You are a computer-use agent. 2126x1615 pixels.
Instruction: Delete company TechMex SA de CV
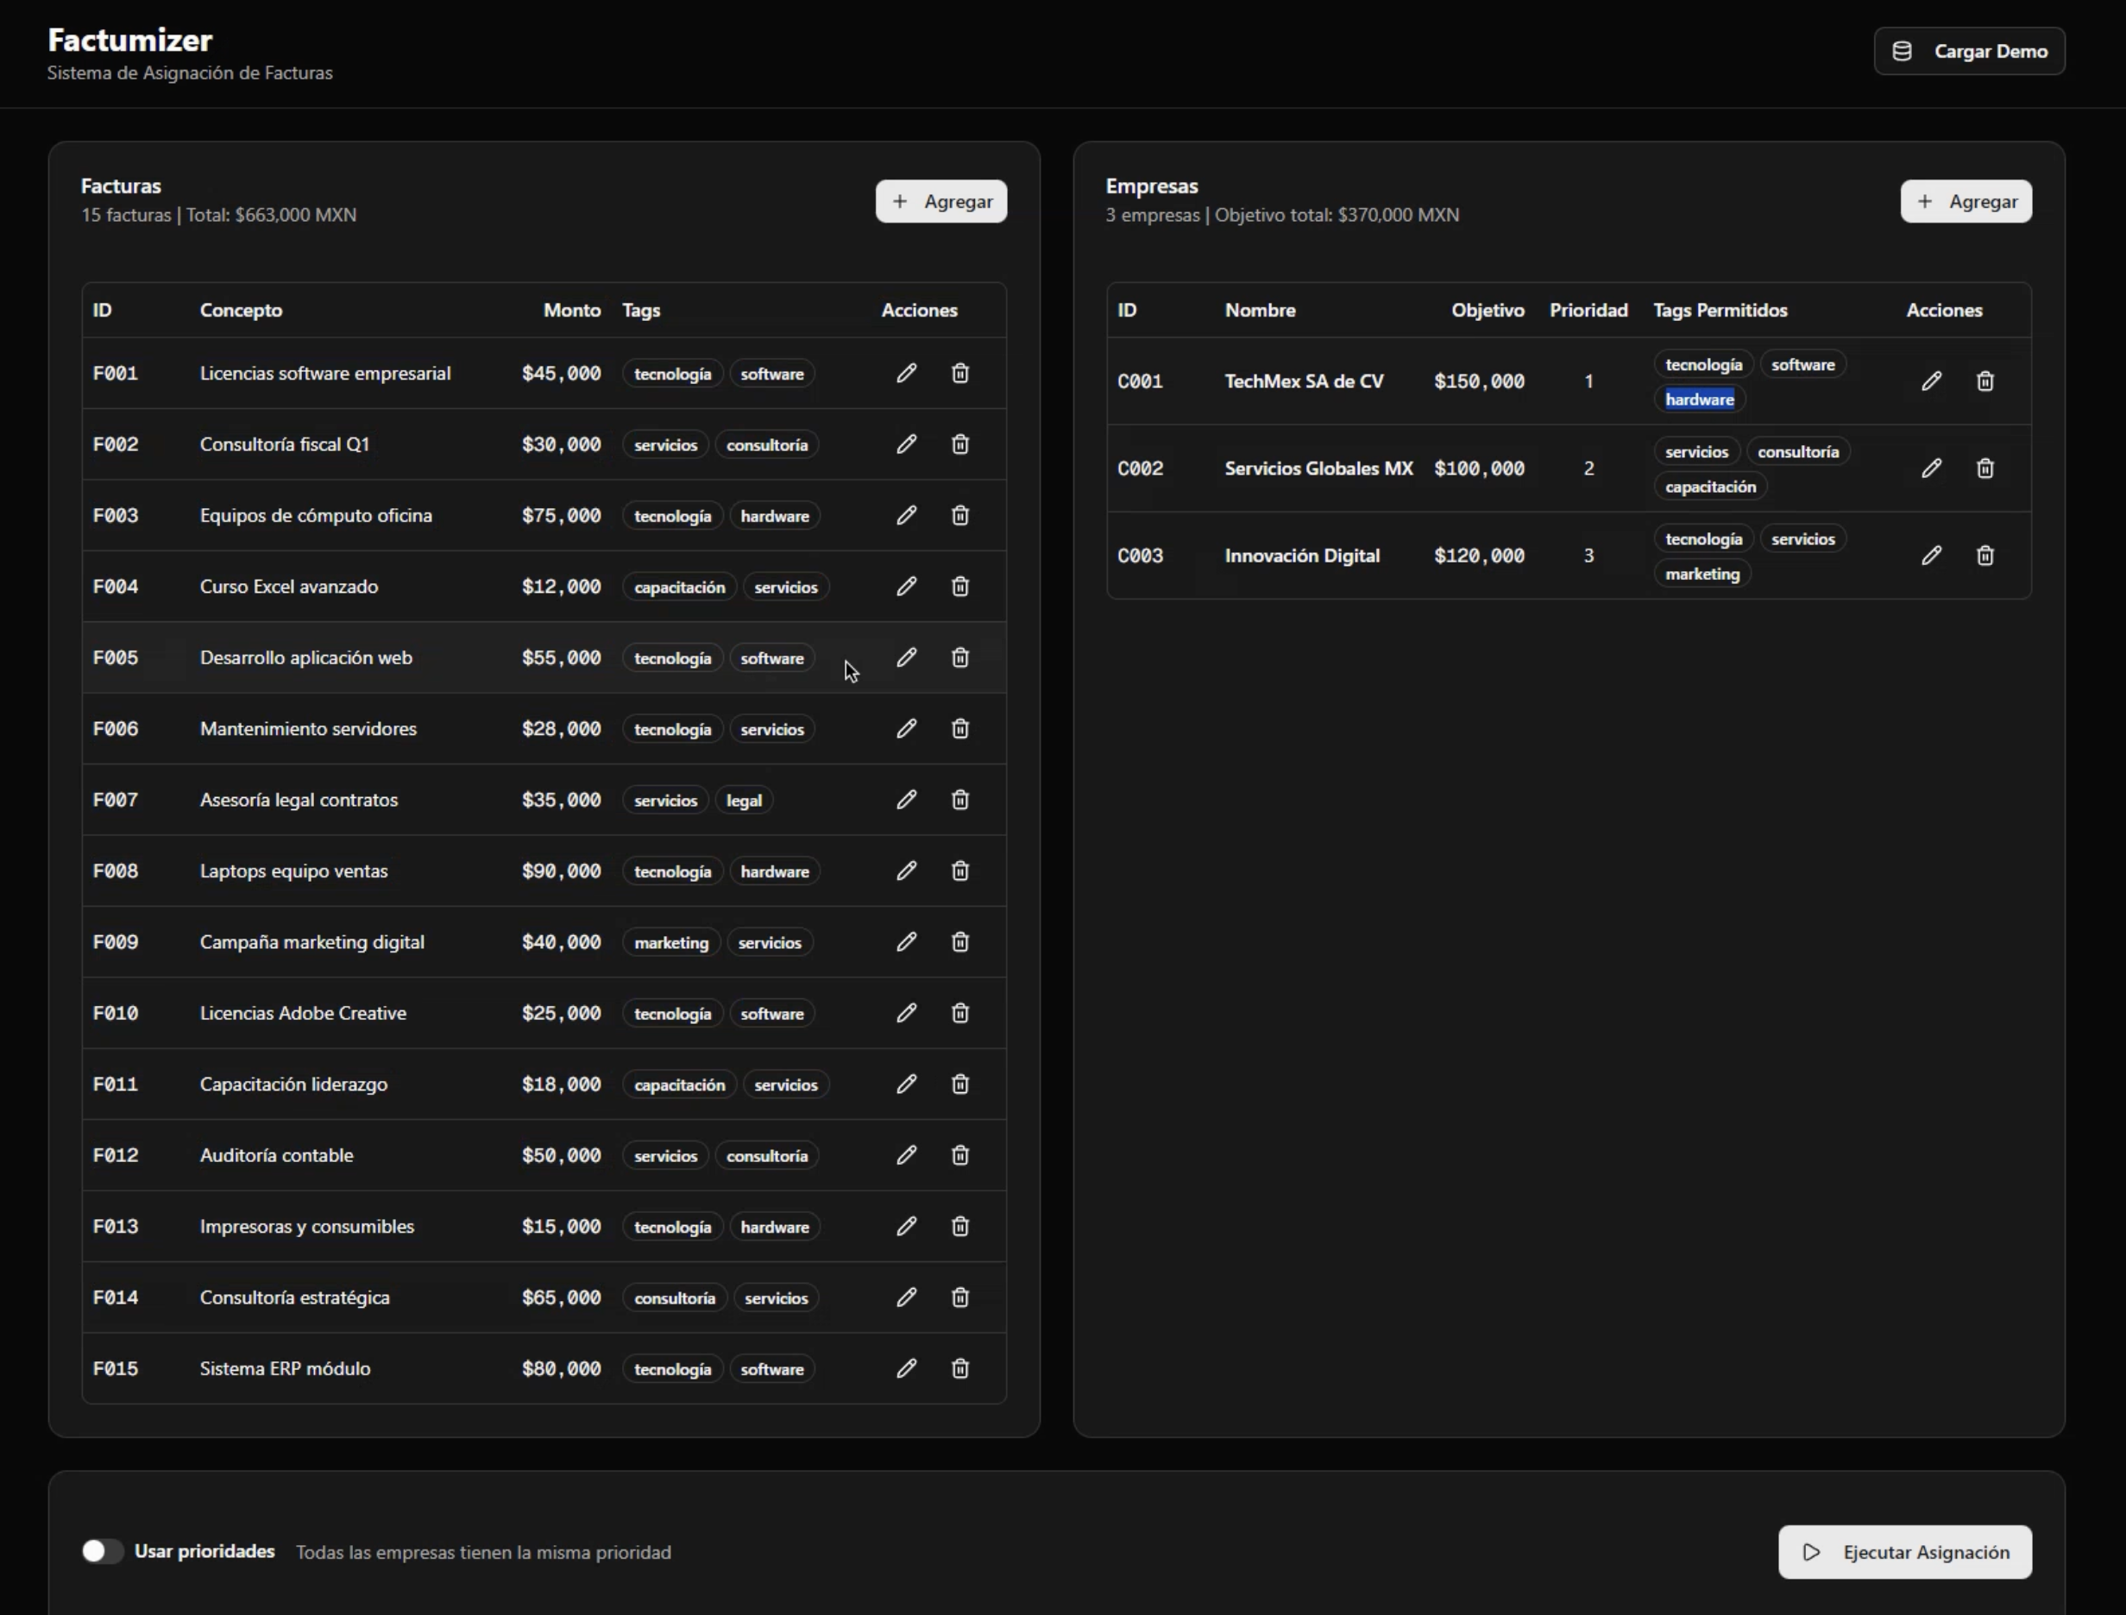1985,380
